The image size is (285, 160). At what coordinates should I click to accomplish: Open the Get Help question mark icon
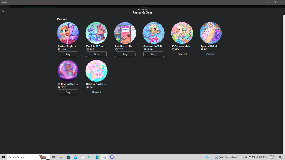click(x=207, y=157)
